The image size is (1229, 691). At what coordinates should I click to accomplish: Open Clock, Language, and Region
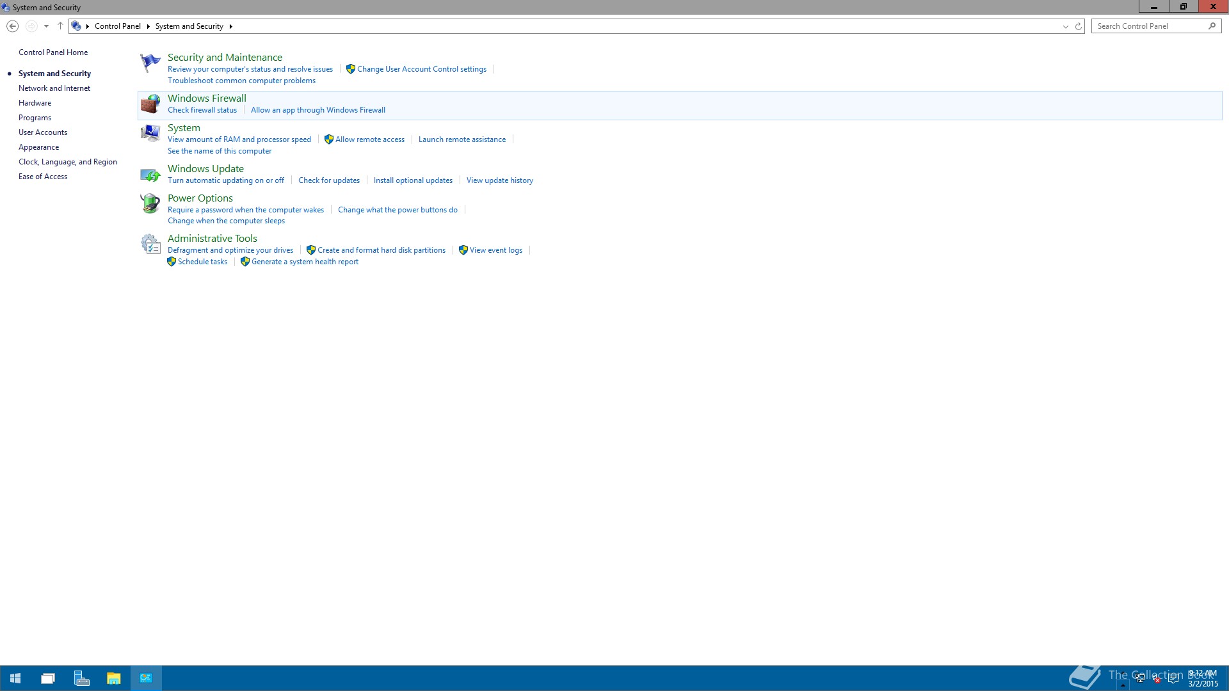(68, 162)
